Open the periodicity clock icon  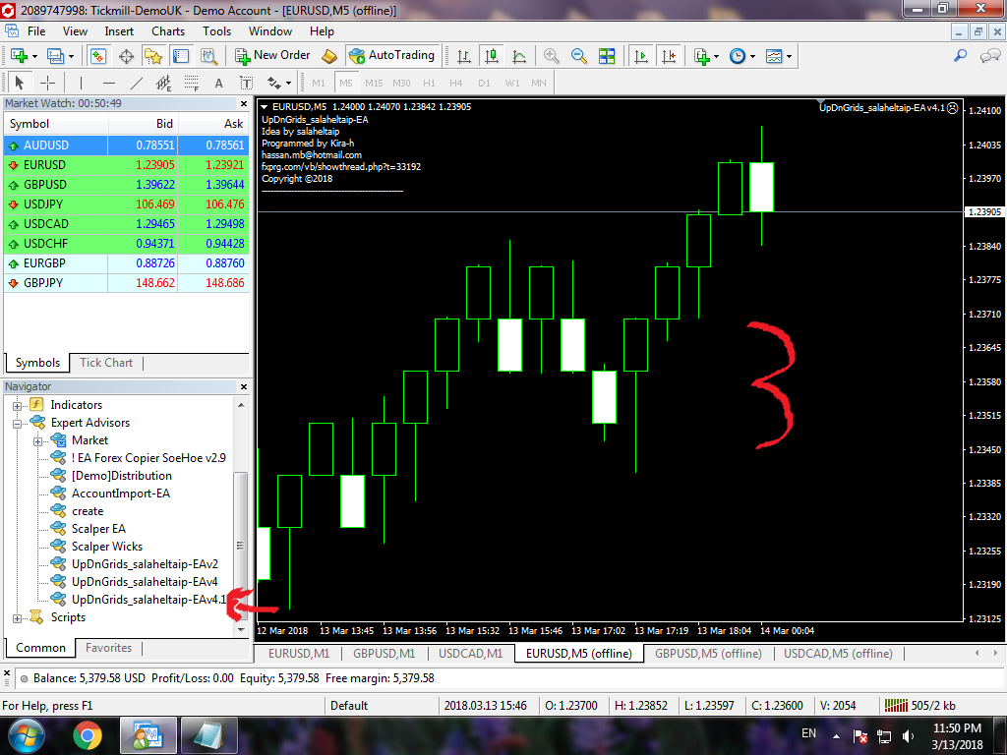tap(738, 56)
